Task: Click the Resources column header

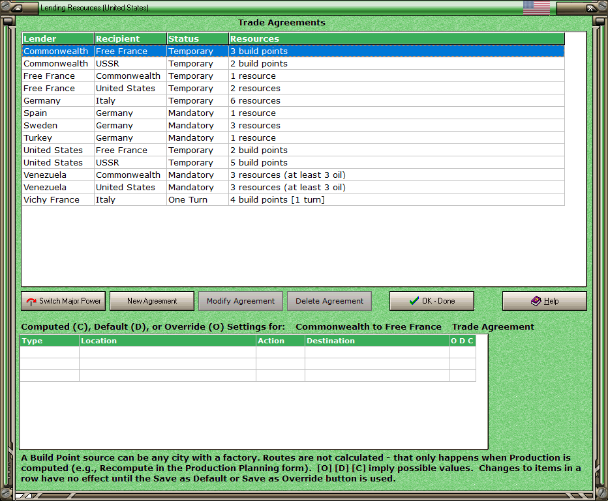Action: click(397, 38)
